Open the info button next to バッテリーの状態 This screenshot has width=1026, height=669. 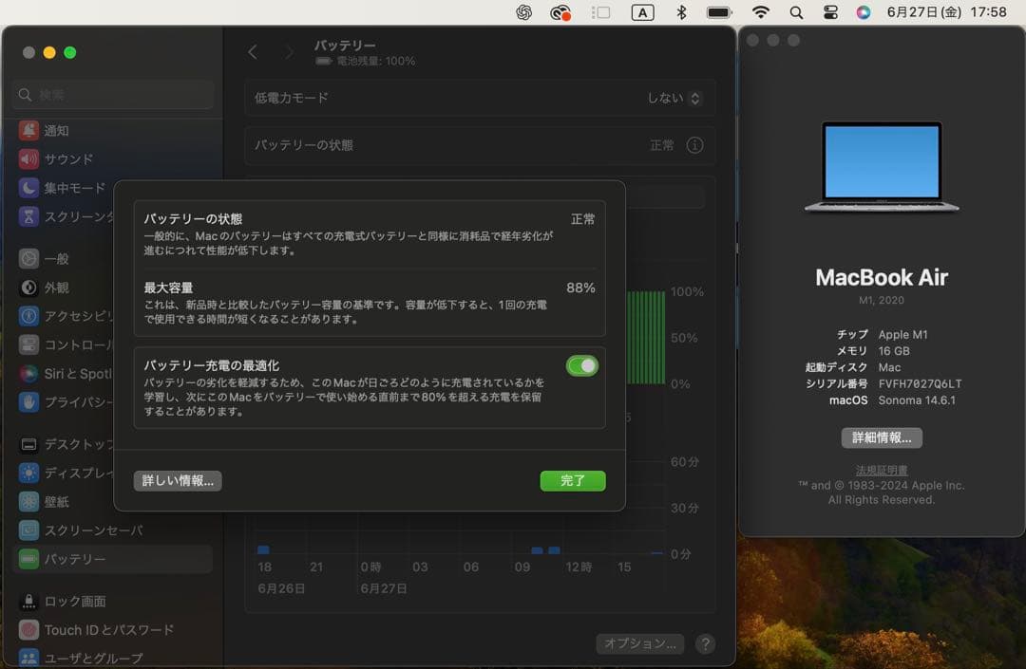click(694, 145)
